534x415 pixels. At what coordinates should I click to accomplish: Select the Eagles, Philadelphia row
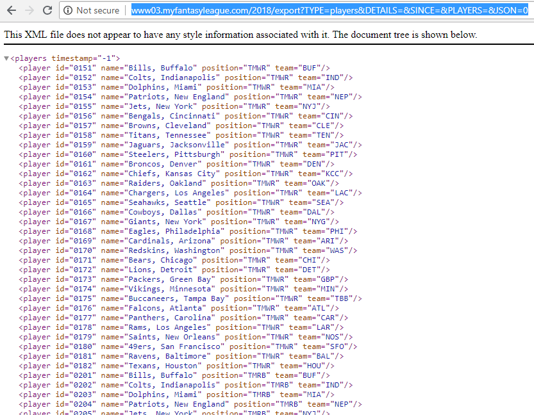coord(188,231)
